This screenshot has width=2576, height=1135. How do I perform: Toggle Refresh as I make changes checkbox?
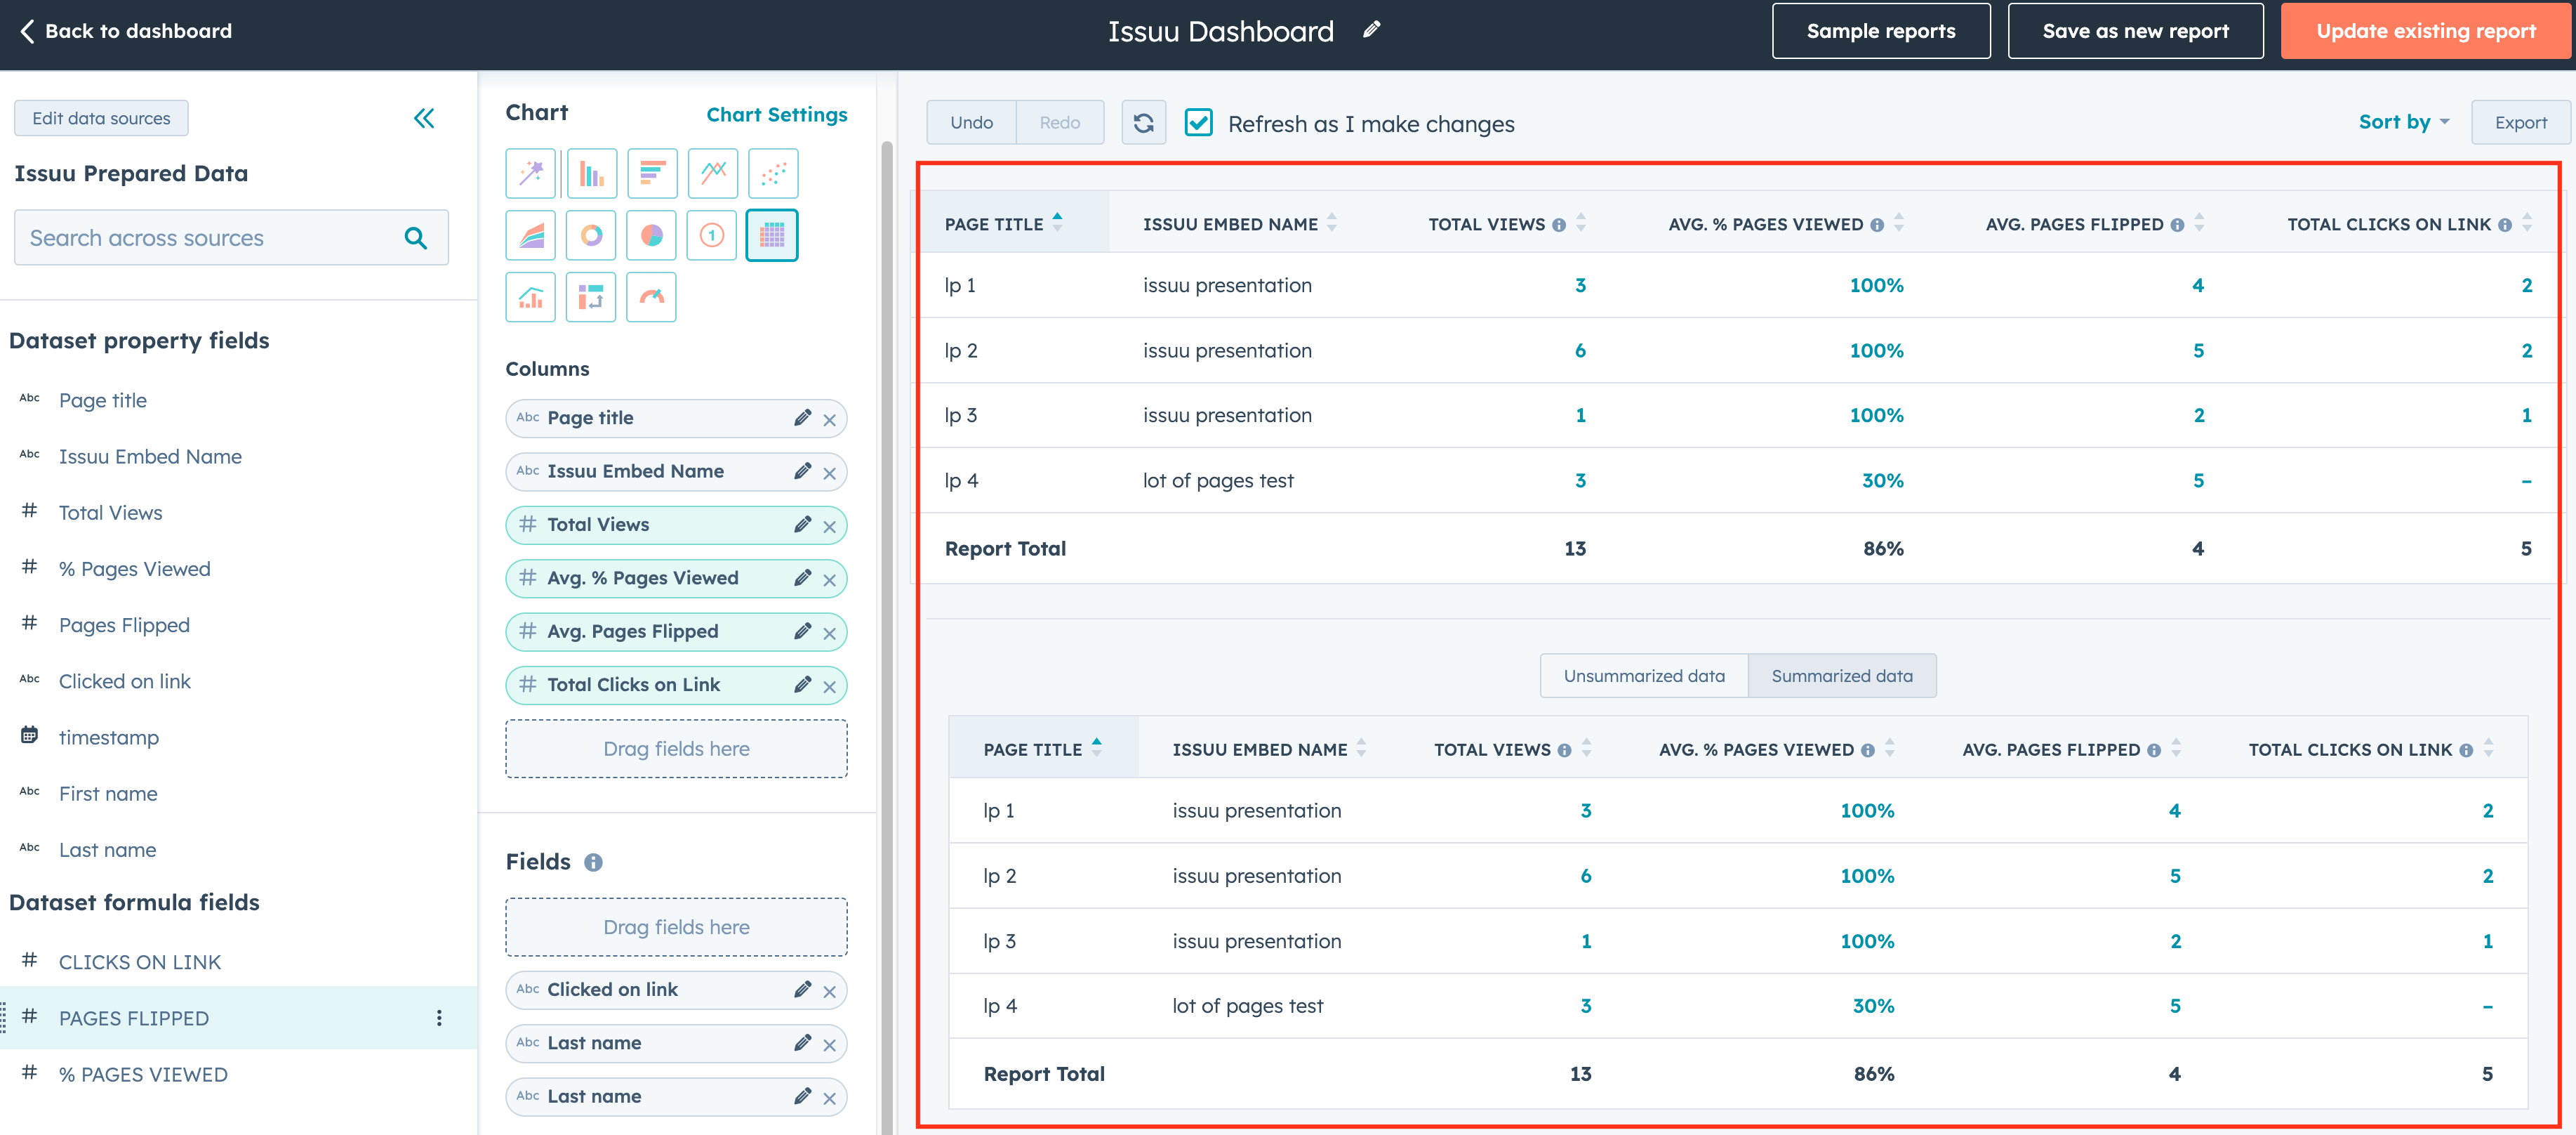(x=1198, y=123)
